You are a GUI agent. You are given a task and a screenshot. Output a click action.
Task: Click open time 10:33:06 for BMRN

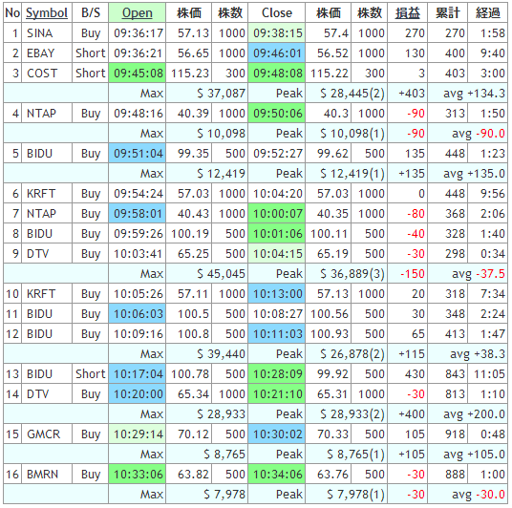(x=138, y=474)
